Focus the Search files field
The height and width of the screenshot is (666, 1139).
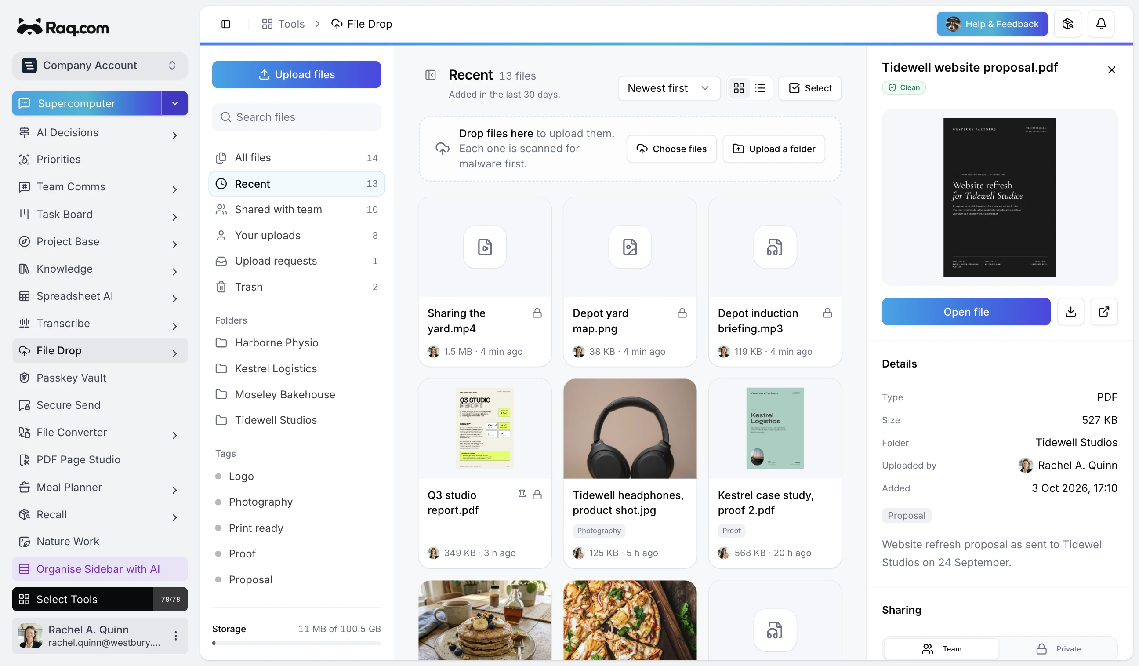pos(297,117)
